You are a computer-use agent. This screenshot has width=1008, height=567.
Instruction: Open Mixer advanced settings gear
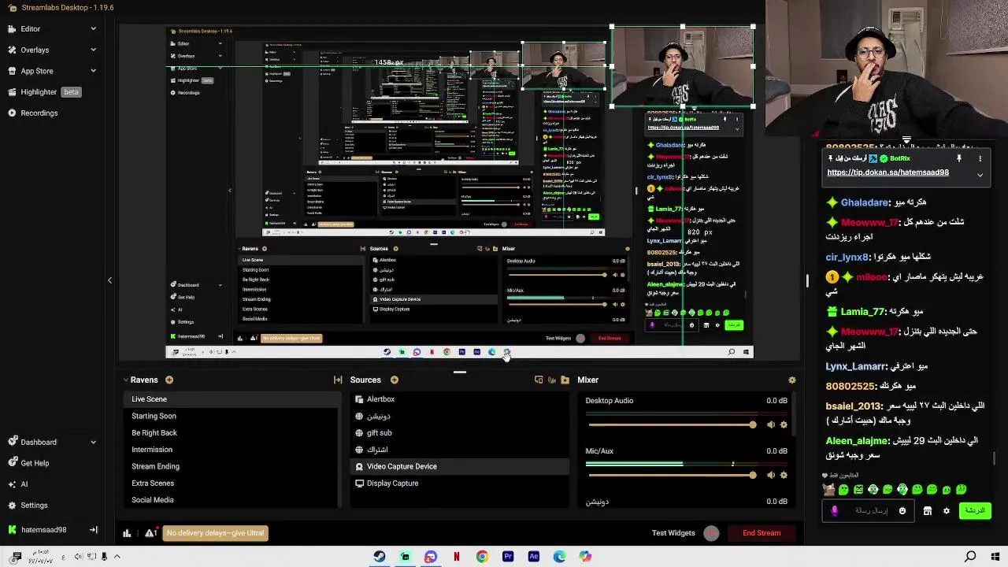(x=792, y=380)
